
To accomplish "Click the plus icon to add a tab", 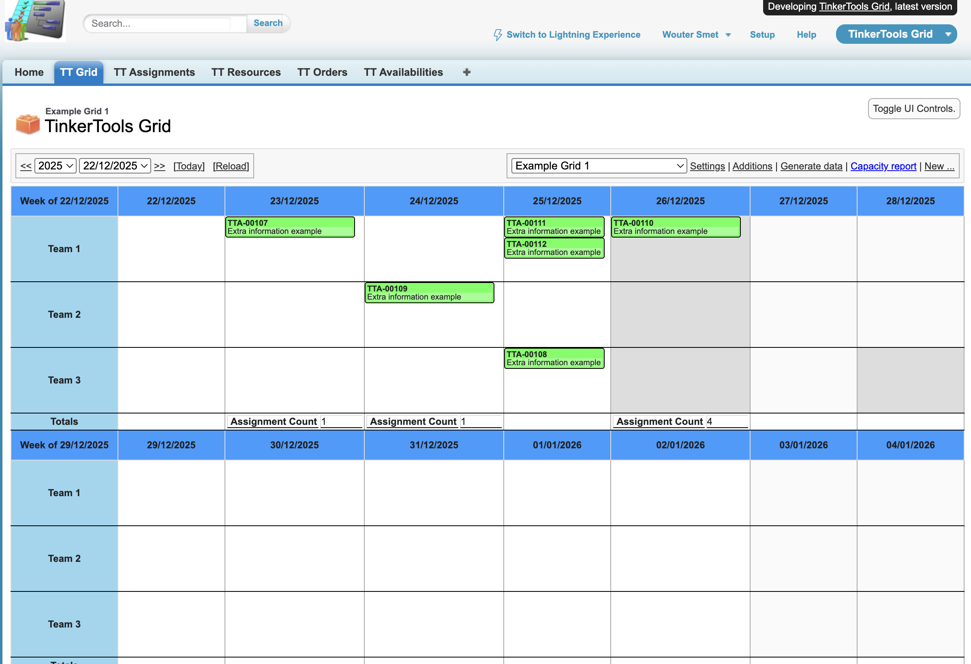I will [x=466, y=72].
